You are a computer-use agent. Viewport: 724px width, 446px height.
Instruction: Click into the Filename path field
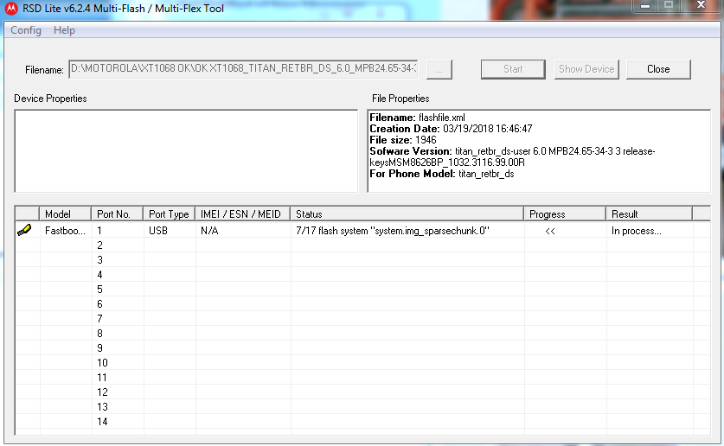pyautogui.click(x=243, y=69)
